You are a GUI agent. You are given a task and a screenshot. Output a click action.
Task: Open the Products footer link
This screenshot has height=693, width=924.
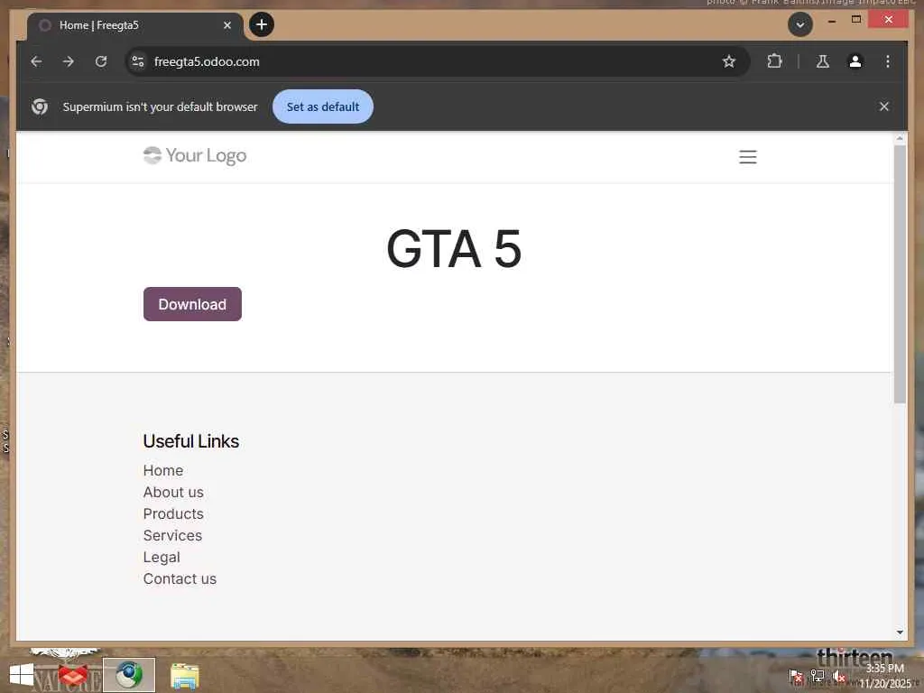pyautogui.click(x=173, y=513)
